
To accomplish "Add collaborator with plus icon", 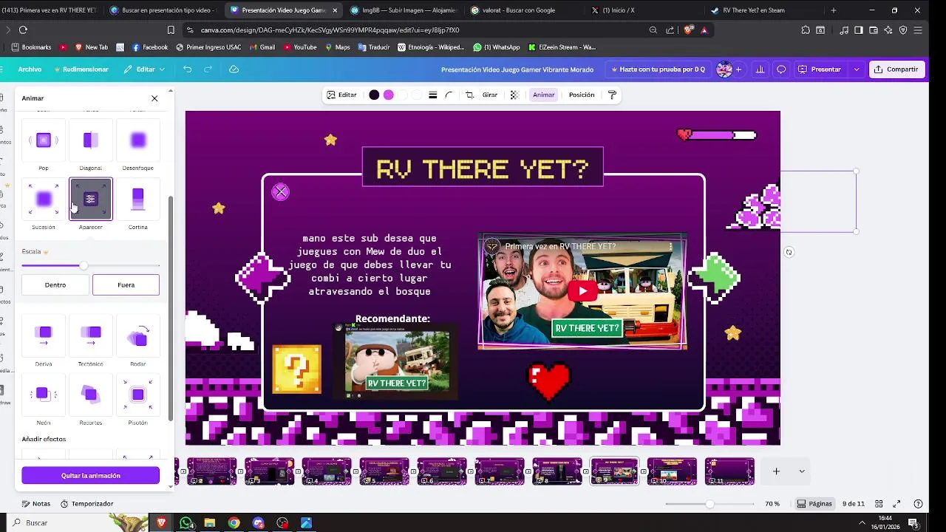I will [x=738, y=69].
